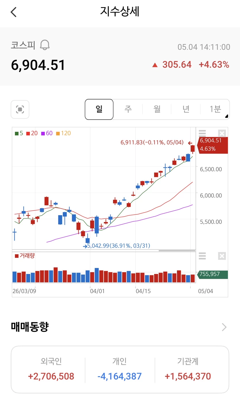Go back with the left arrow icon
Image resolution: width=240 pixels, height=399 pixels.
pos(14,12)
